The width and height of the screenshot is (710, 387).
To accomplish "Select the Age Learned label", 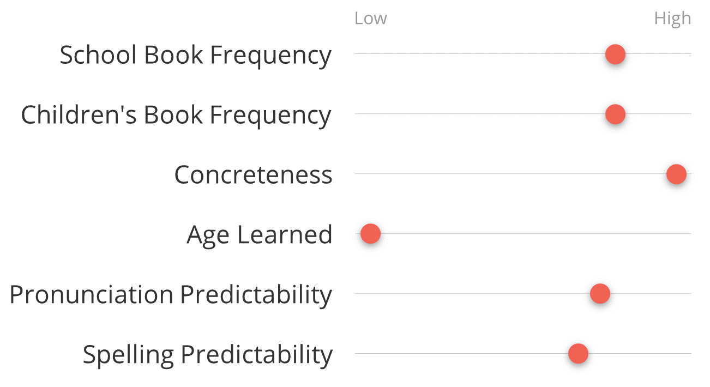I will pyautogui.click(x=260, y=235).
